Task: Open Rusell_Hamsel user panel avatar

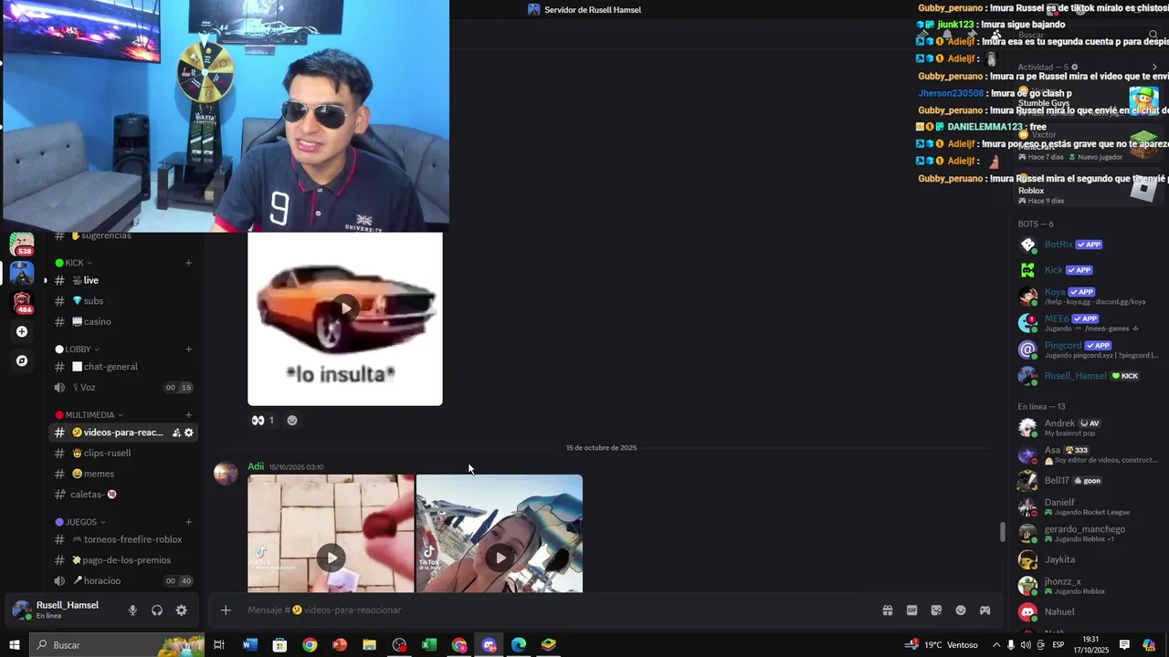Action: (22, 610)
